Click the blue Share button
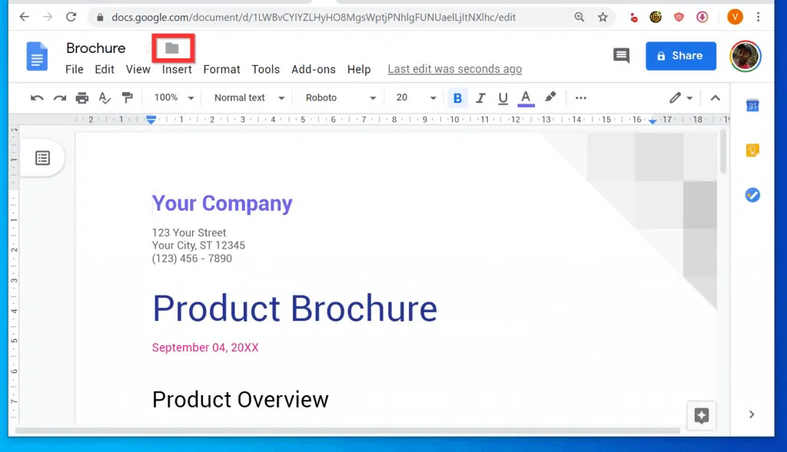 [680, 55]
